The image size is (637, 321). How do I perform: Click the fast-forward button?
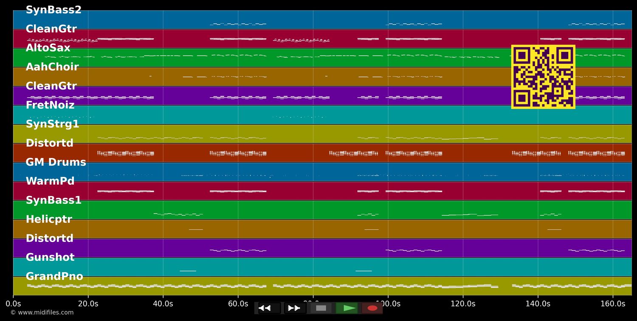click(295, 308)
